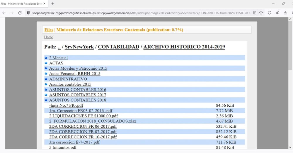This screenshot has height=153, width=293.
Task: Click the address bar URL field
Action: (x=141, y=13)
